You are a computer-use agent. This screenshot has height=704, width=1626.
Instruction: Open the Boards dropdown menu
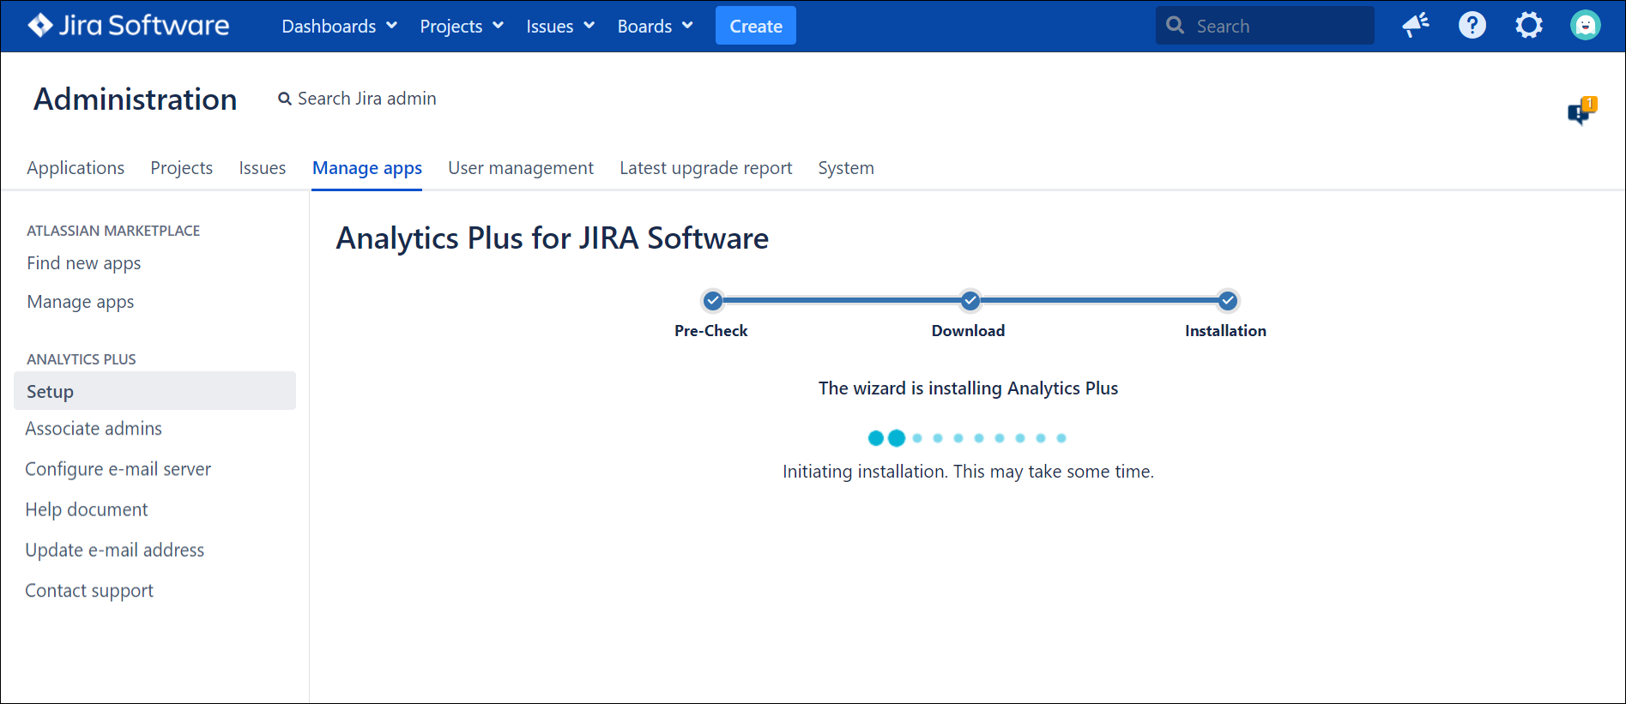655,27
